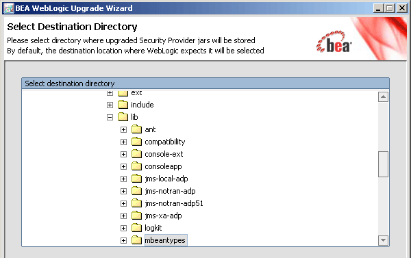Expand the jms-local-adp folder node

click(124, 179)
